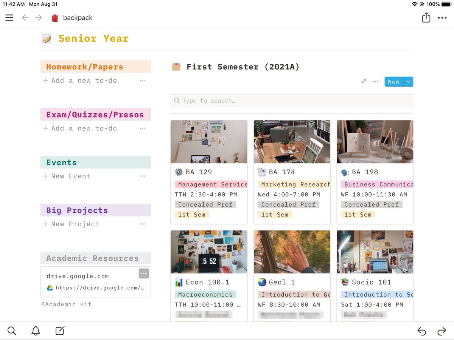This screenshot has width=454, height=340.
Task: Expand the New button dropdown arrow
Action: tap(408, 82)
